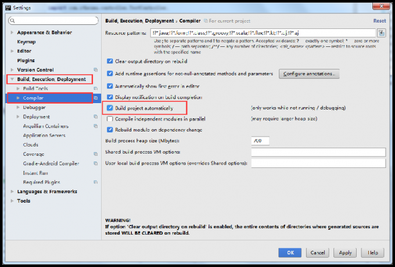Click the project-scope icon beside Coverage
This screenshot has width=395, height=267.
[95, 154]
